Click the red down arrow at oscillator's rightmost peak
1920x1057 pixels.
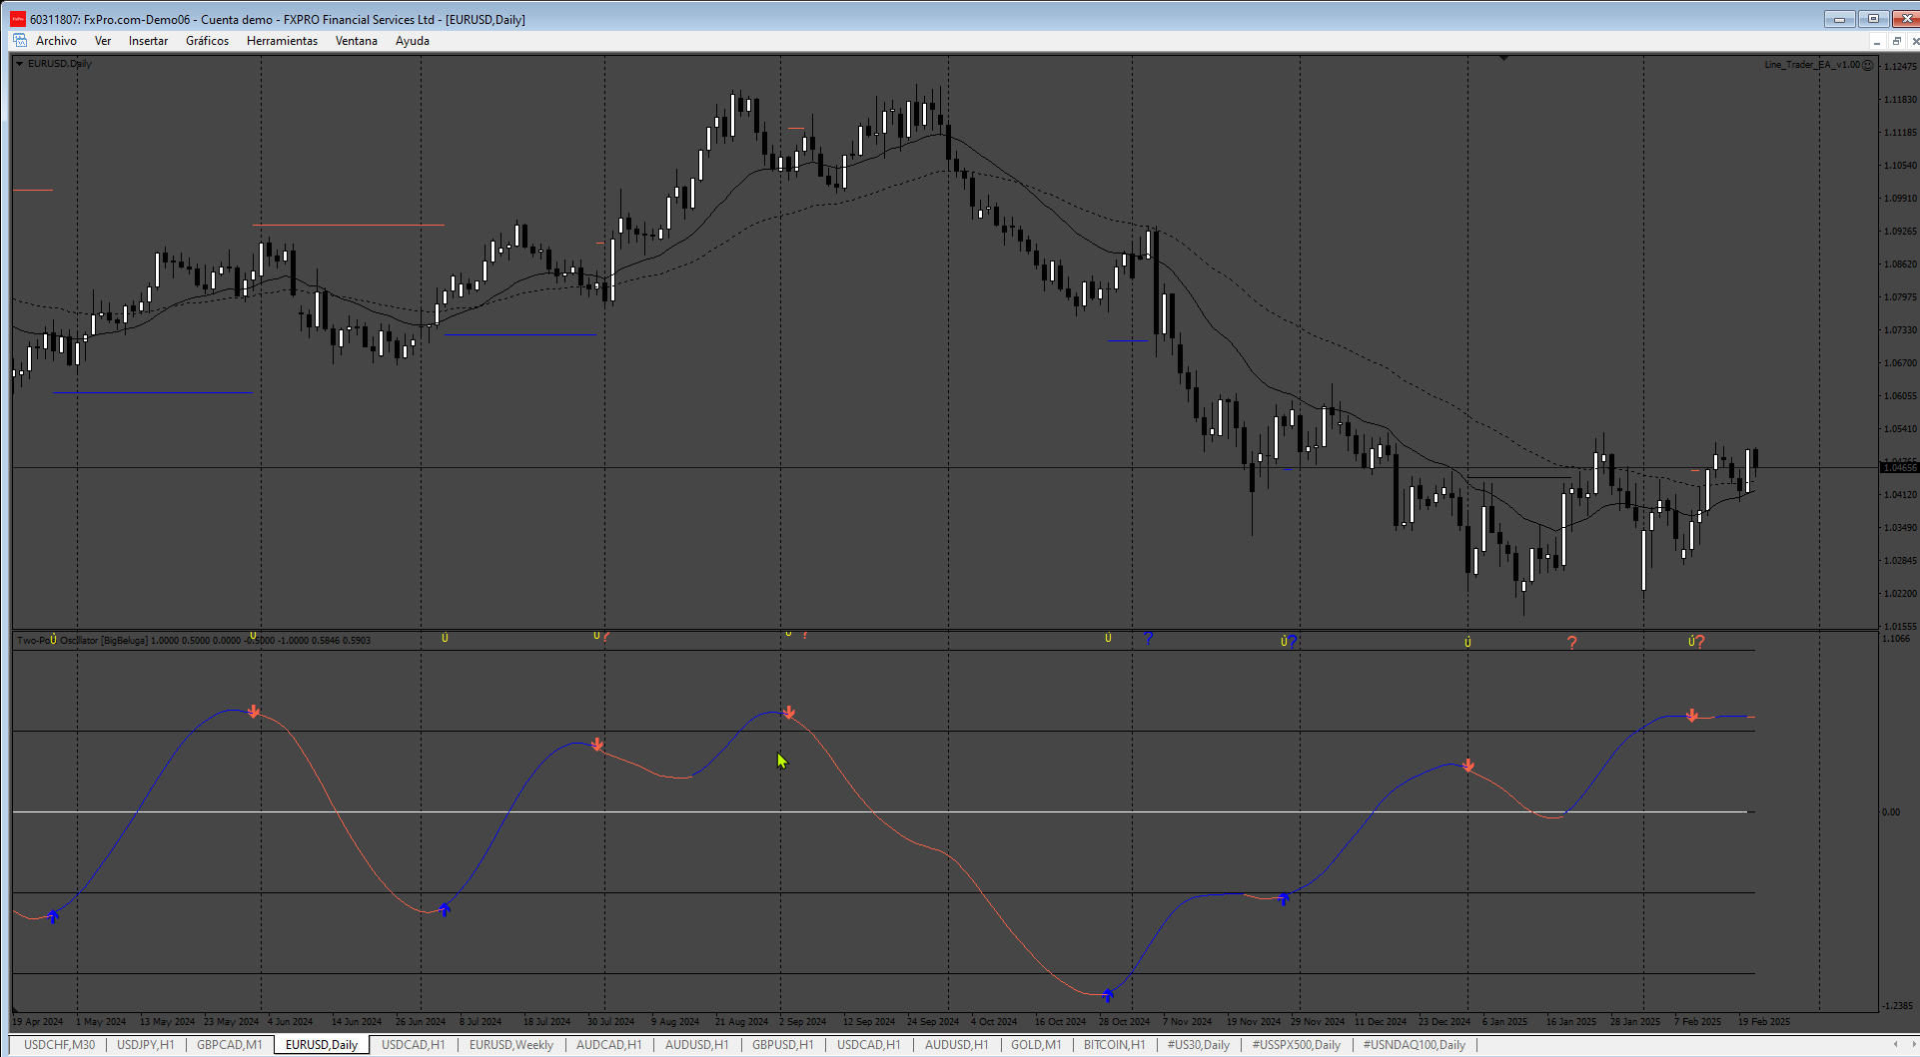[x=1691, y=716]
